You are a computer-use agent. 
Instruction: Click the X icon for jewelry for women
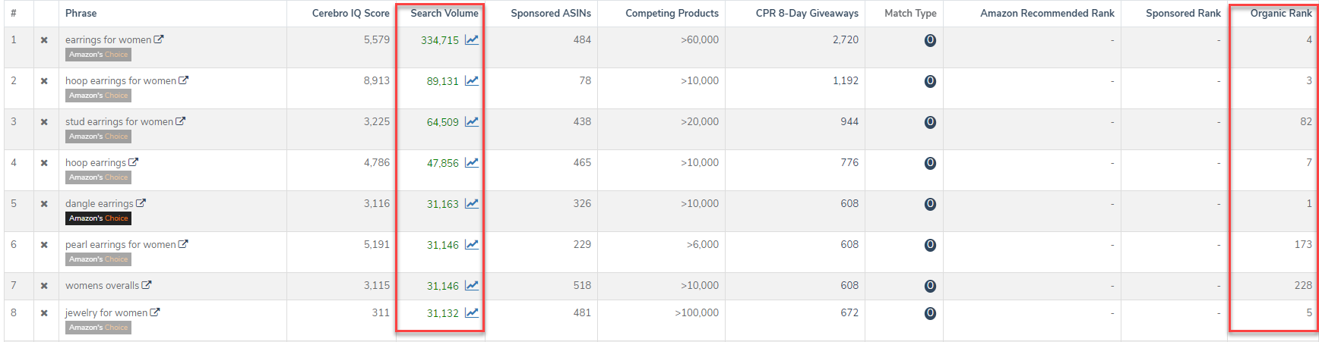(44, 313)
